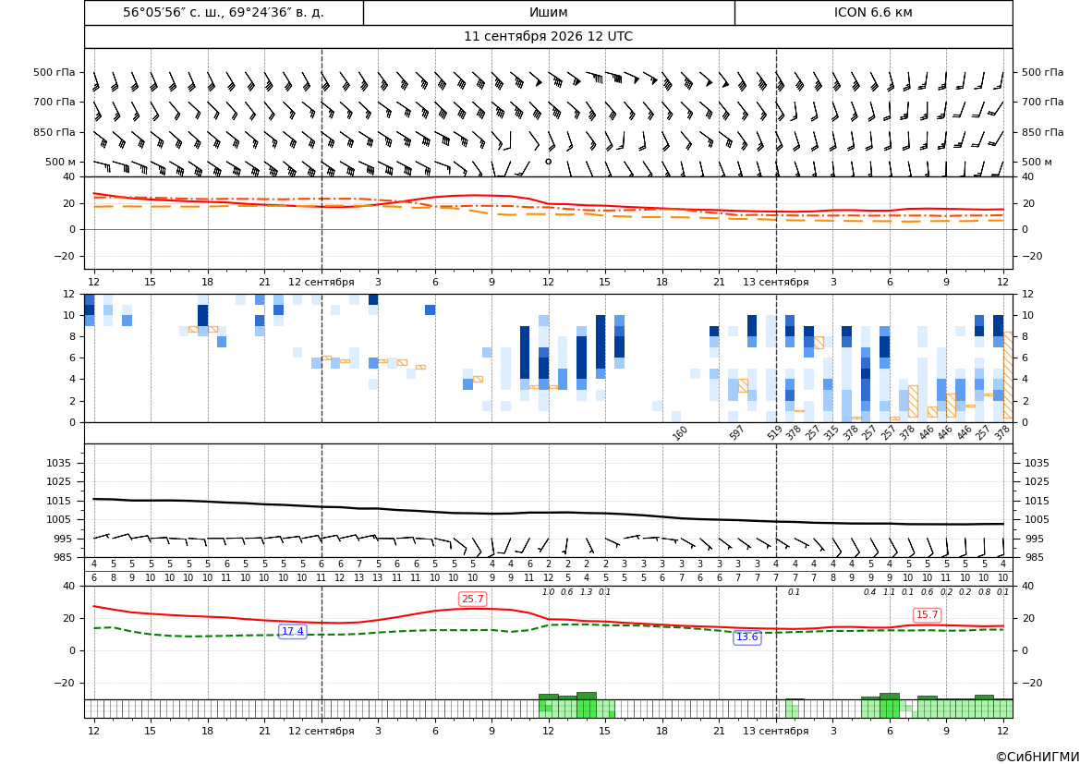Image resolution: width=1080 pixels, height=764 pixels.
Task: Click the red 25.7 maximum temperature label
Action: 472,599
